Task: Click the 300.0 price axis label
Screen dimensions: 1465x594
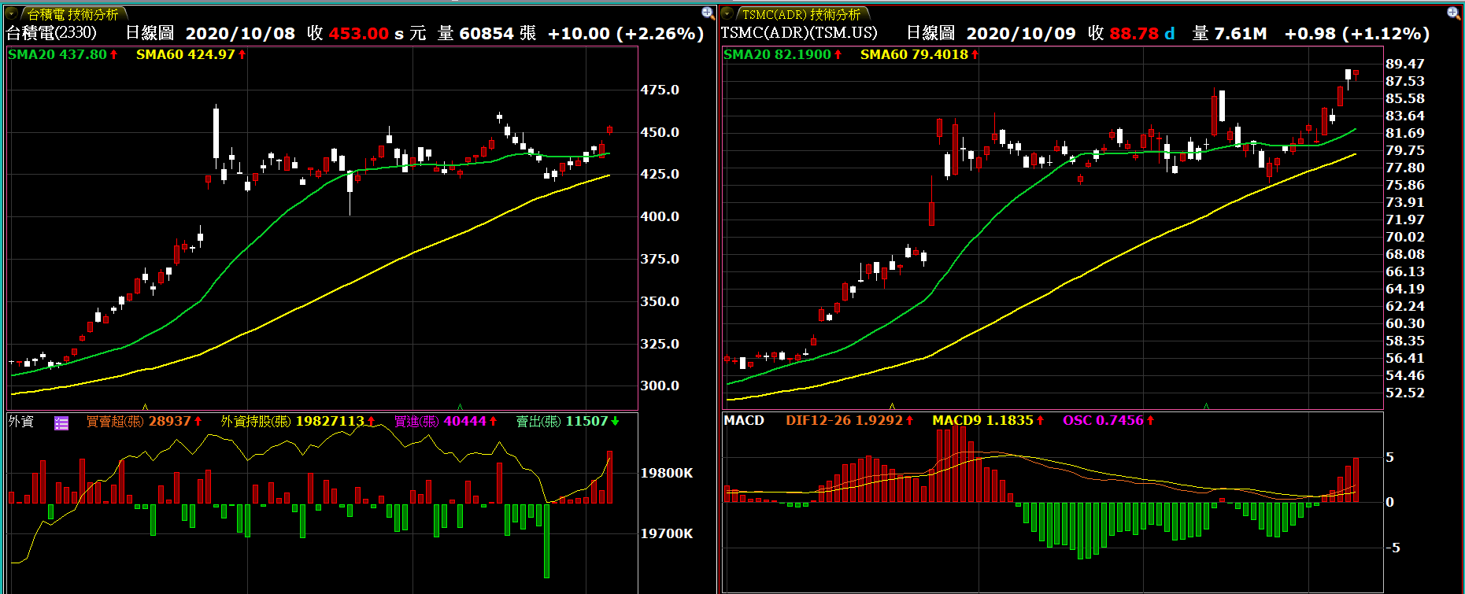Action: 660,386
